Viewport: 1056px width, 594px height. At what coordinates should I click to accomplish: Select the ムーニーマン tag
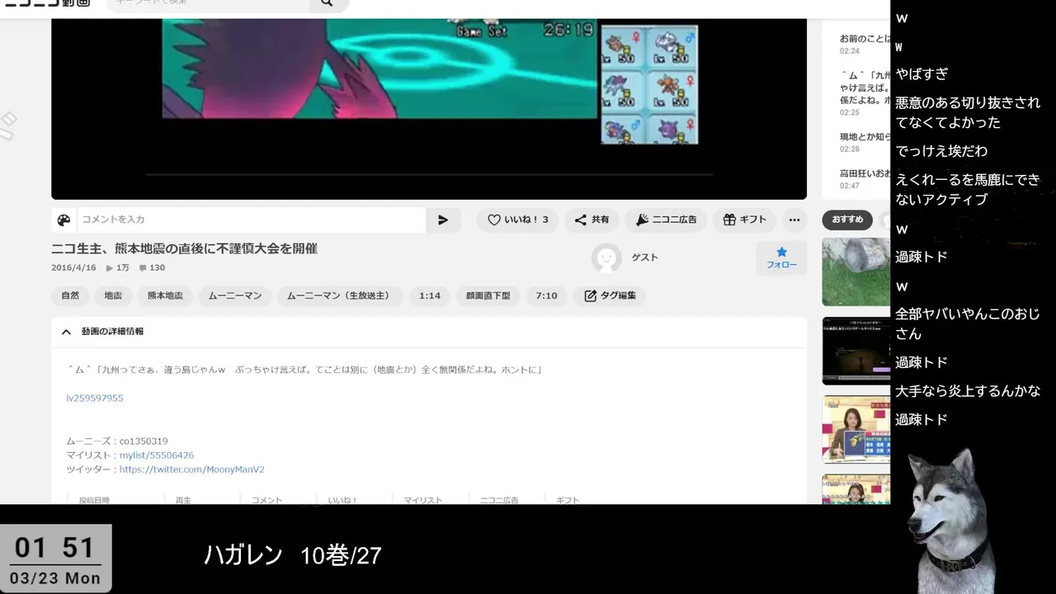[235, 295]
